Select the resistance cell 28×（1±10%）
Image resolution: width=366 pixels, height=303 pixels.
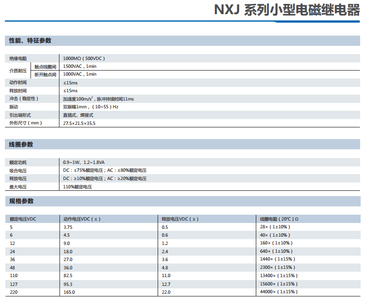click(x=275, y=227)
